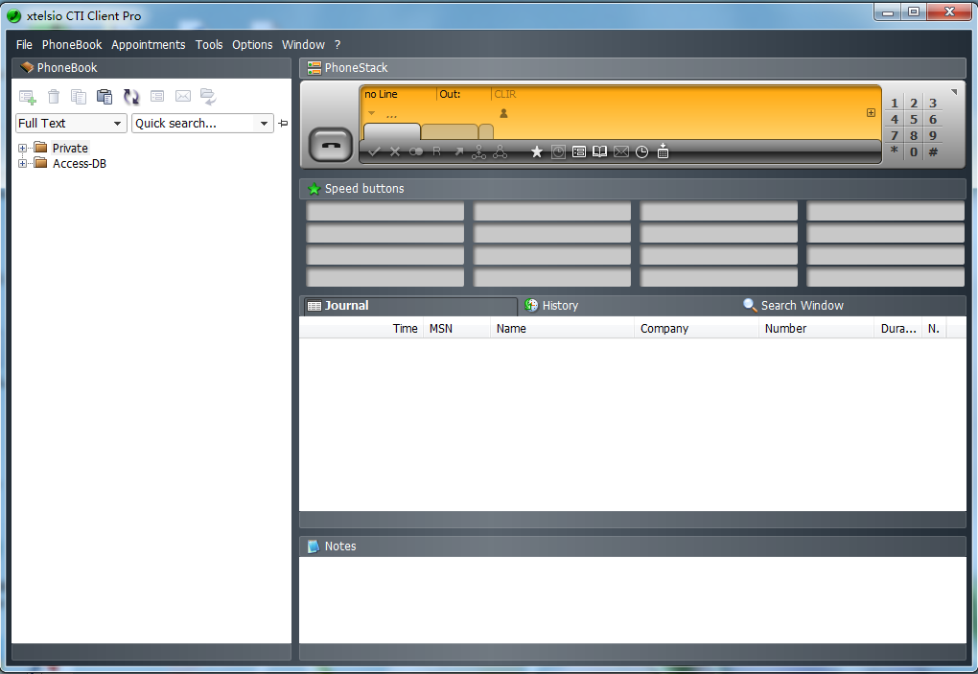Viewport: 978px width, 674px height.
Task: Click the first network node icon after the transfer arrow
Action: [x=479, y=152]
